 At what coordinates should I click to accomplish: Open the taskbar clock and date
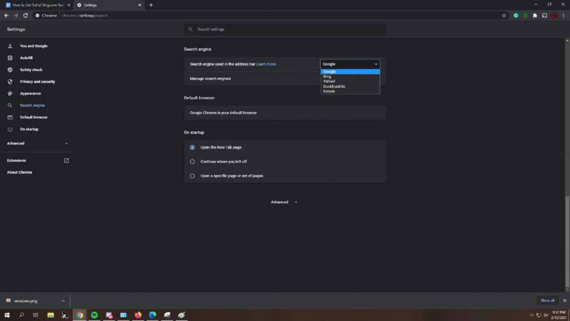pos(559,315)
